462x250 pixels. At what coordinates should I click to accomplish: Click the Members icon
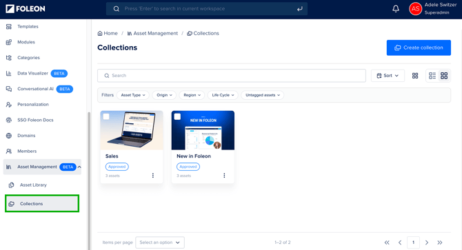click(9, 152)
